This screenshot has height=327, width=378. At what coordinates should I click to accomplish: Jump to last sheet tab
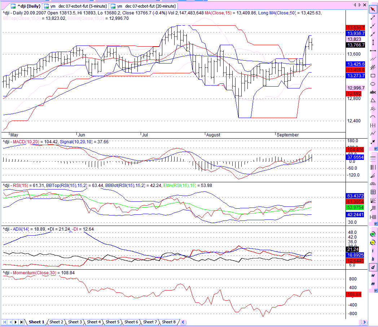click(x=21, y=322)
